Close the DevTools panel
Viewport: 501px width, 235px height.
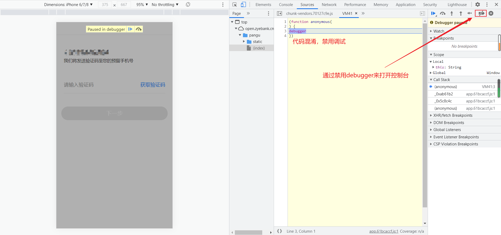496,4
